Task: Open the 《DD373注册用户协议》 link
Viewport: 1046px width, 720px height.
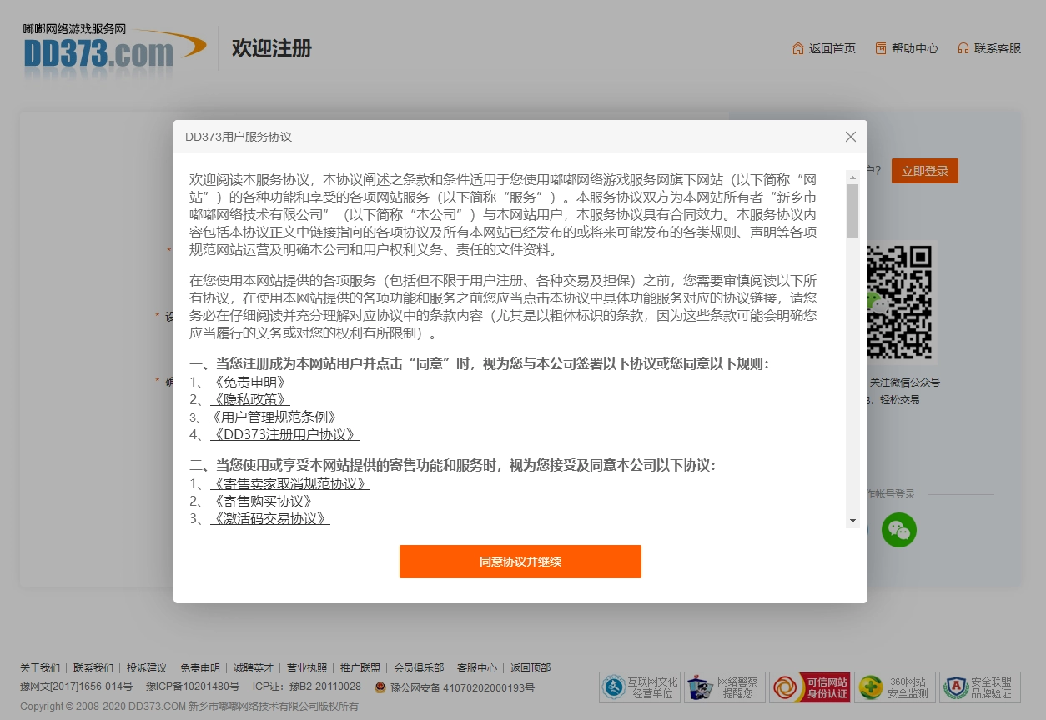Action: pyautogui.click(x=284, y=434)
